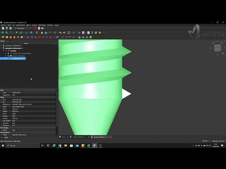Click the Height value 40,00 mm
Image resolution: width=226 pixels, height=169 pixels.
pyautogui.click(x=15, y=111)
